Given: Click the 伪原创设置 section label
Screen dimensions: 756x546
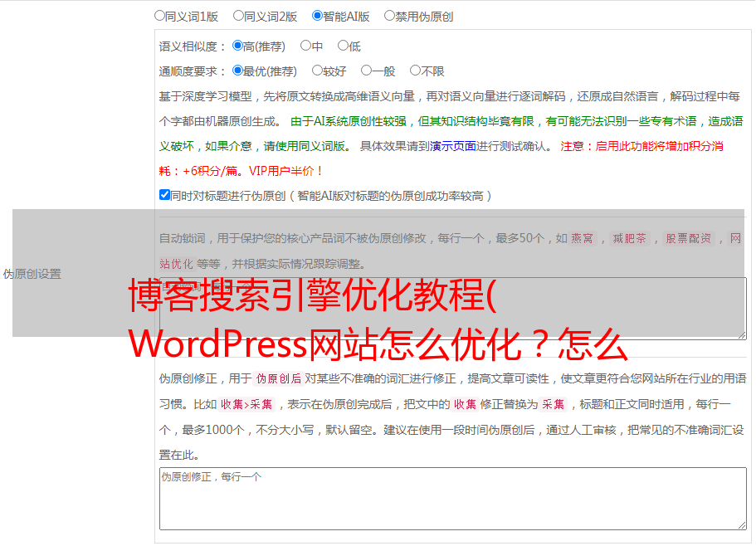Looking at the screenshot, I should 32,274.
